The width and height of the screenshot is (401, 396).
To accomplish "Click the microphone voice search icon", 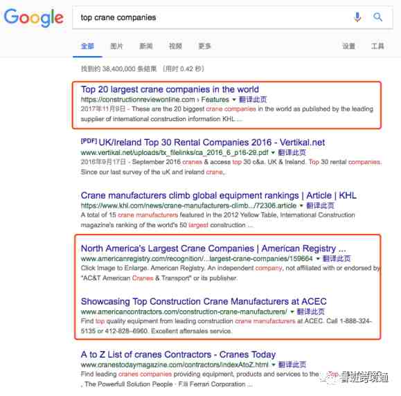I will point(357,17).
